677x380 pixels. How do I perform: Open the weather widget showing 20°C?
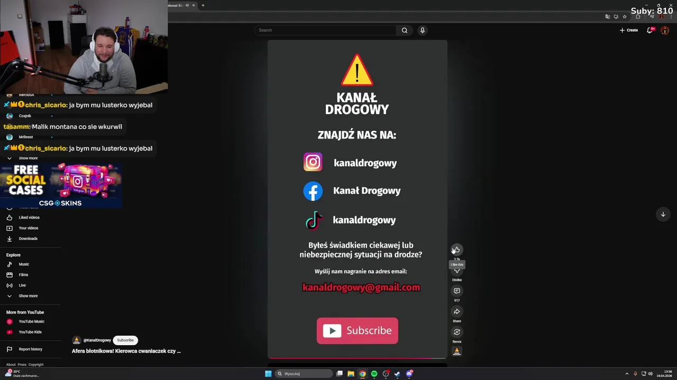[21, 374]
